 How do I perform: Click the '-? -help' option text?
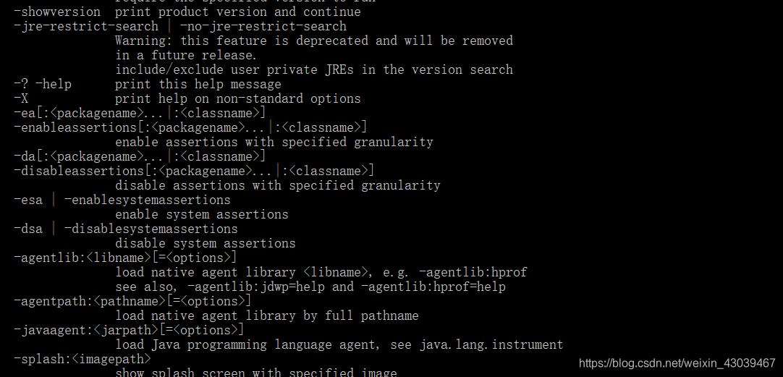(43, 84)
